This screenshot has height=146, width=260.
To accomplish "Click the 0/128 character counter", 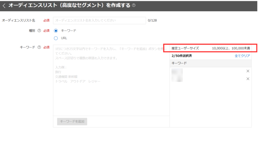I will tap(152, 20).
